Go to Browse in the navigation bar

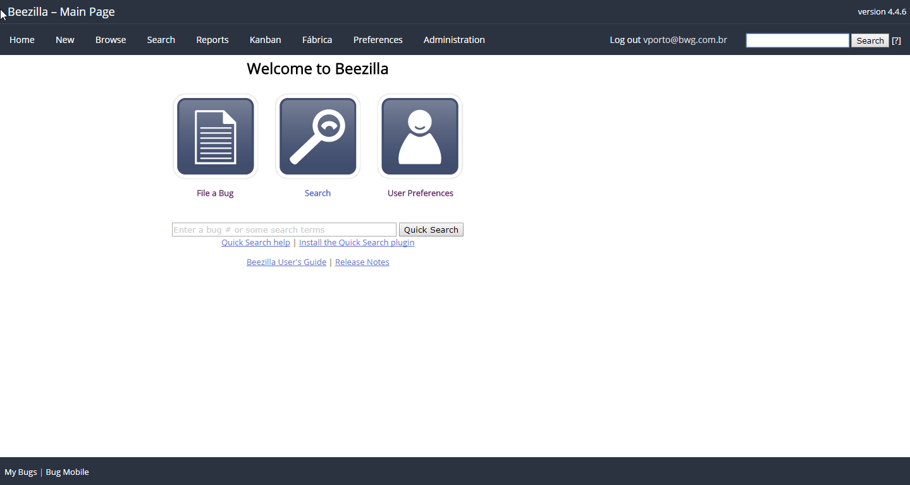(x=111, y=40)
